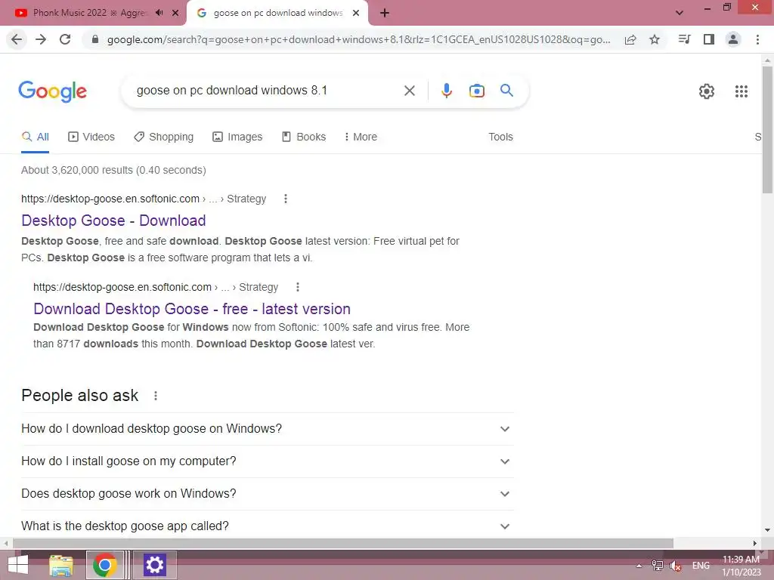
Task: Open the Chrome side panel
Action: (709, 39)
